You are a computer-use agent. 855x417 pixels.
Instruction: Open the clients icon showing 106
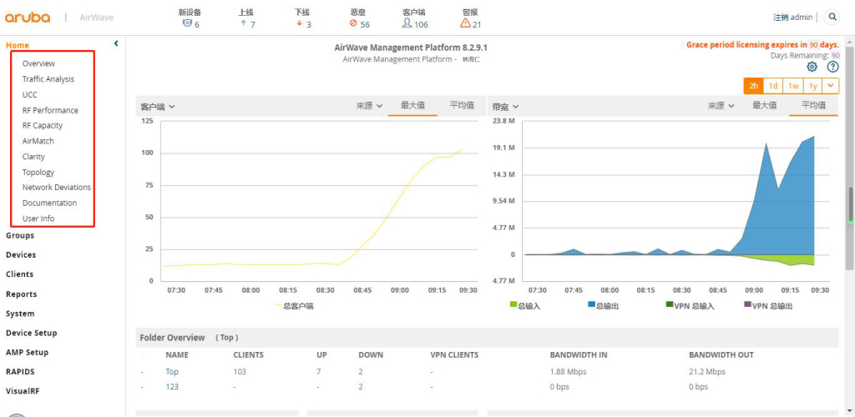click(x=407, y=23)
